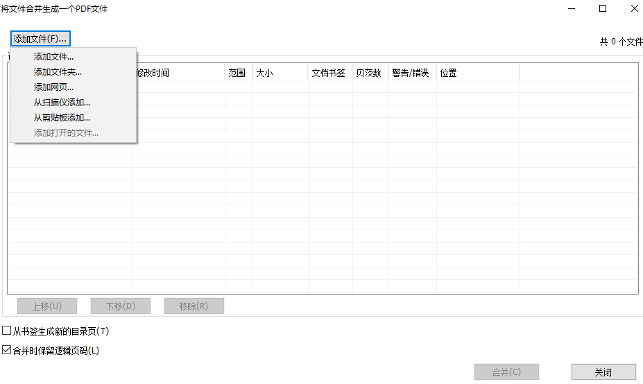
Task: Sort list by 修改时间 column header
Action: pyautogui.click(x=178, y=73)
